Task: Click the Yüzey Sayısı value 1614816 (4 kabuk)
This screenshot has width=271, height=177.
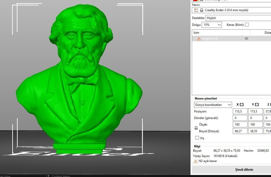Action: tap(225, 156)
